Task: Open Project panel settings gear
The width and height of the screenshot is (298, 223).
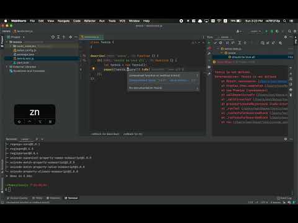Action: point(71,37)
